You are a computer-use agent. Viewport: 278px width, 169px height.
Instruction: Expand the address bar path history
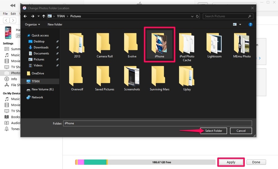tap(192, 16)
